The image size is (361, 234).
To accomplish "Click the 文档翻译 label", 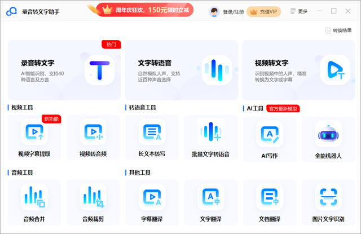I will pos(270,219).
